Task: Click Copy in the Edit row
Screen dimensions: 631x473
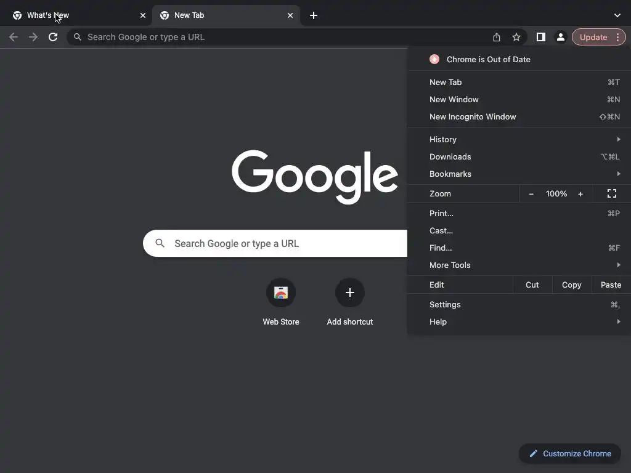Action: tap(571, 285)
